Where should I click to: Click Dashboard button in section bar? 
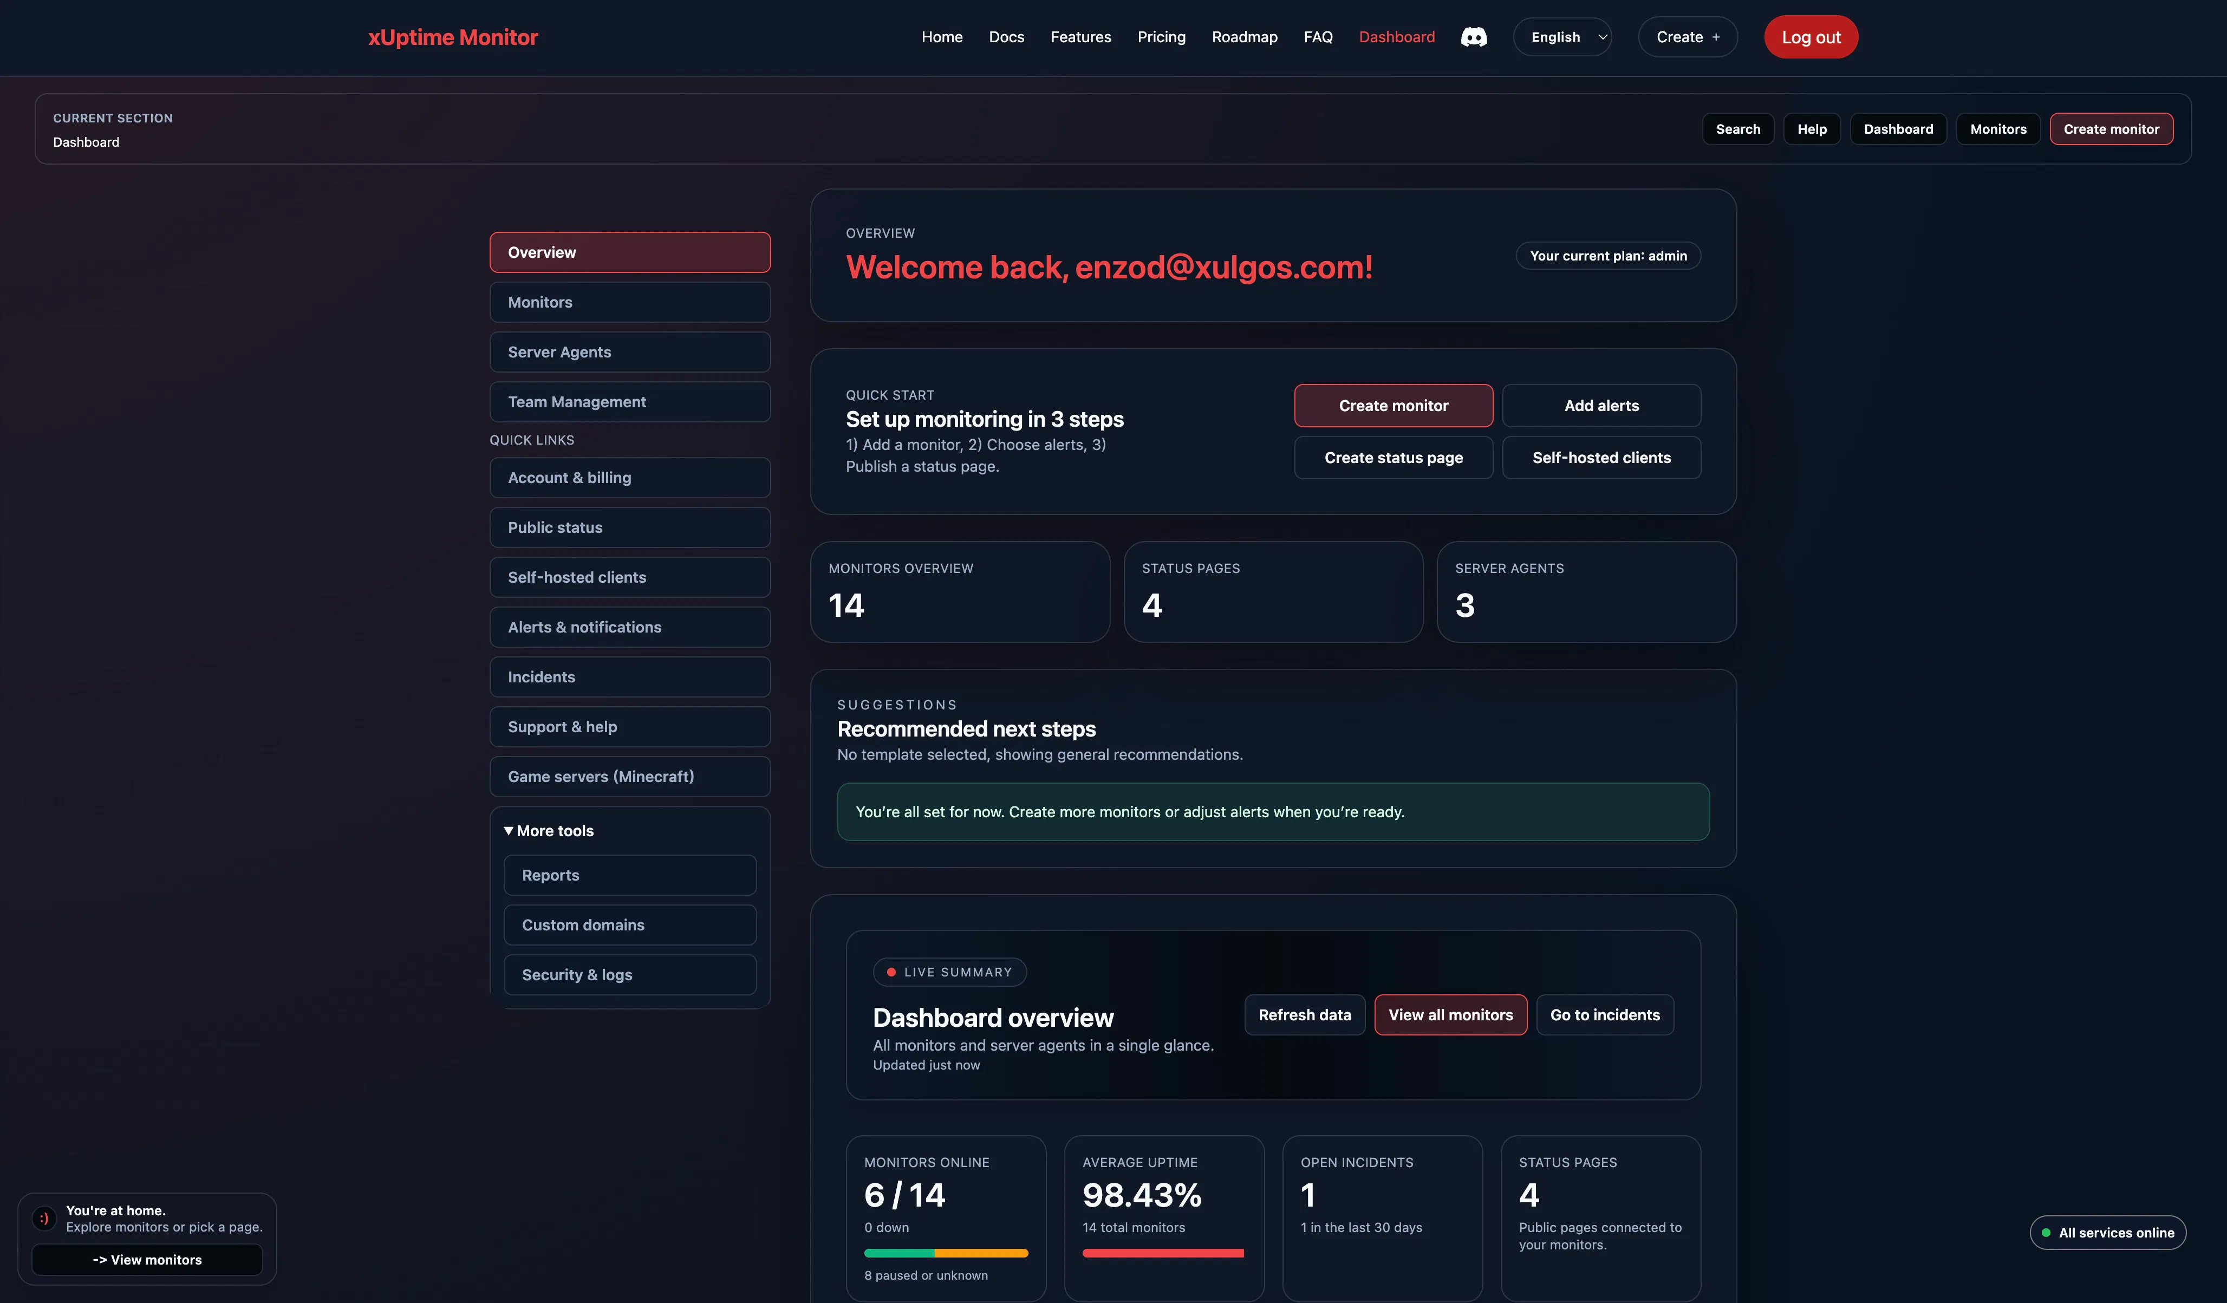(1898, 129)
